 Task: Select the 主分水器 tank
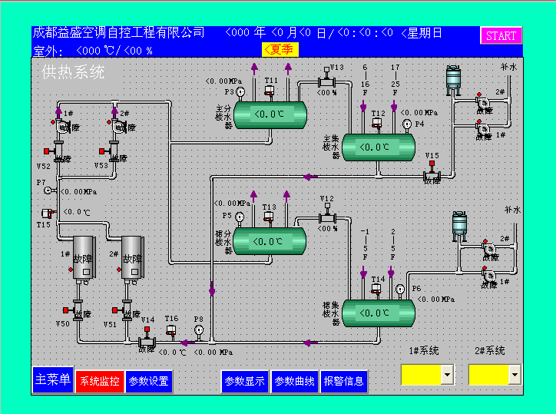click(270, 114)
